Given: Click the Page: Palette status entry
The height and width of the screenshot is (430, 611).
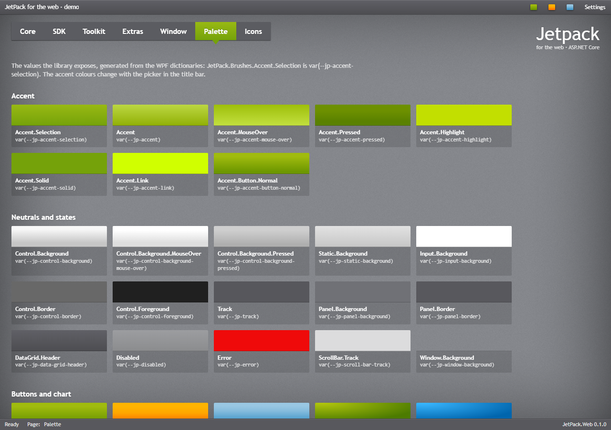Looking at the screenshot, I should (x=44, y=424).
